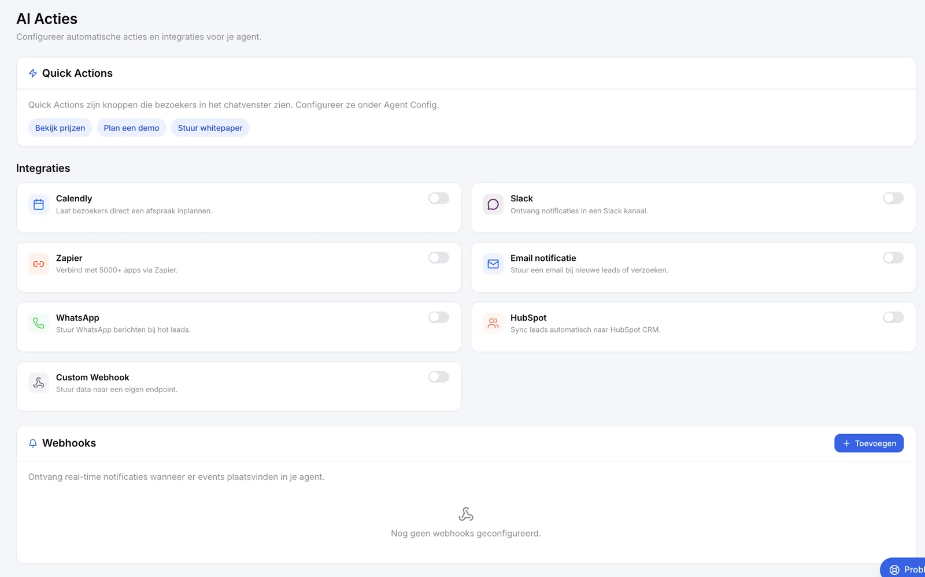Click the HubSpot users icon
The height and width of the screenshot is (577, 925).
tap(493, 323)
